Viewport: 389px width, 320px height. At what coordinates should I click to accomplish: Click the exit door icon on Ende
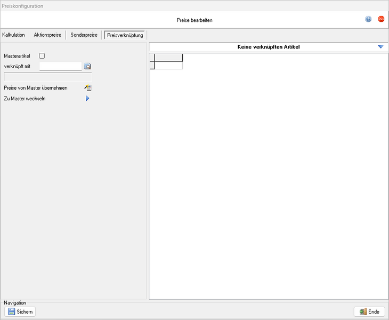pyautogui.click(x=362, y=311)
